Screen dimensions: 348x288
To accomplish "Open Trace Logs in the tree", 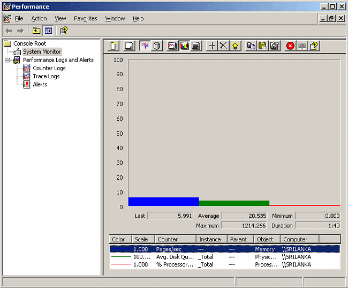I will (x=46, y=76).
